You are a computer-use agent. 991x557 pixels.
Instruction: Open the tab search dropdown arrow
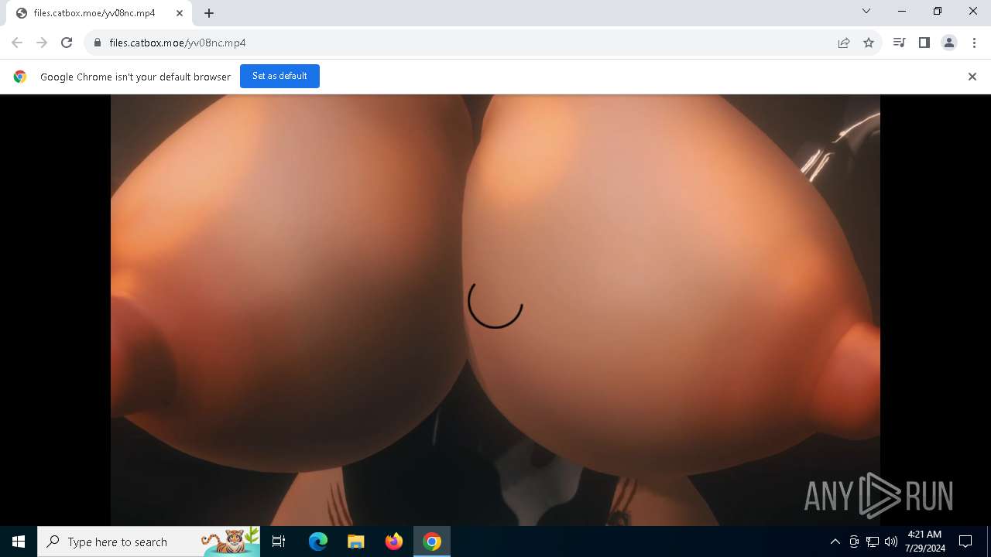coord(866,11)
